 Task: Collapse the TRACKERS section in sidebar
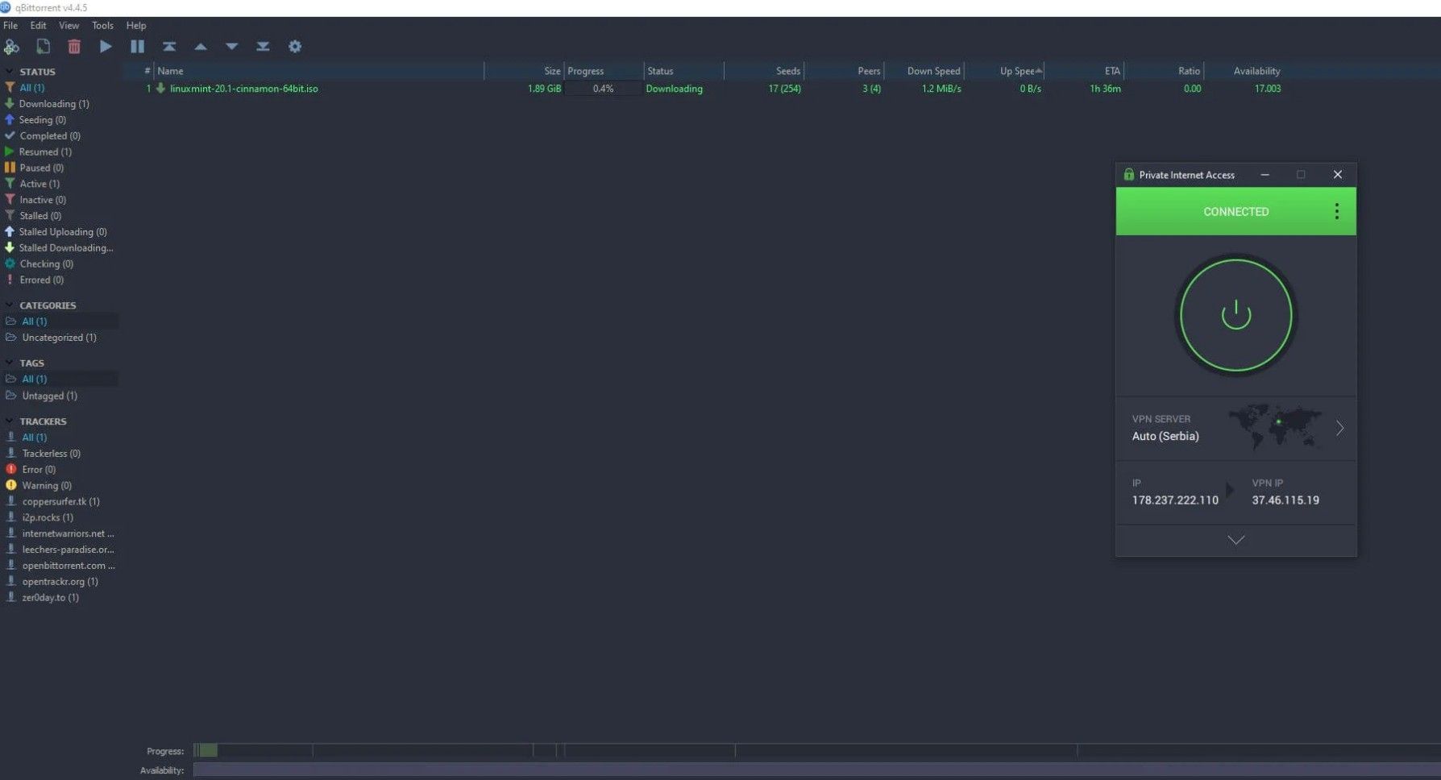click(9, 421)
